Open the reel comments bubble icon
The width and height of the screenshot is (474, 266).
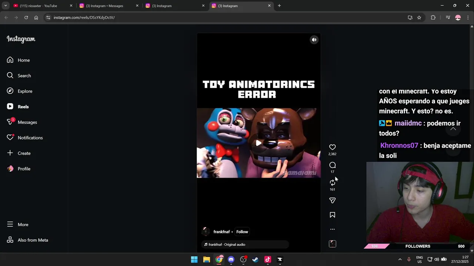[x=333, y=165]
